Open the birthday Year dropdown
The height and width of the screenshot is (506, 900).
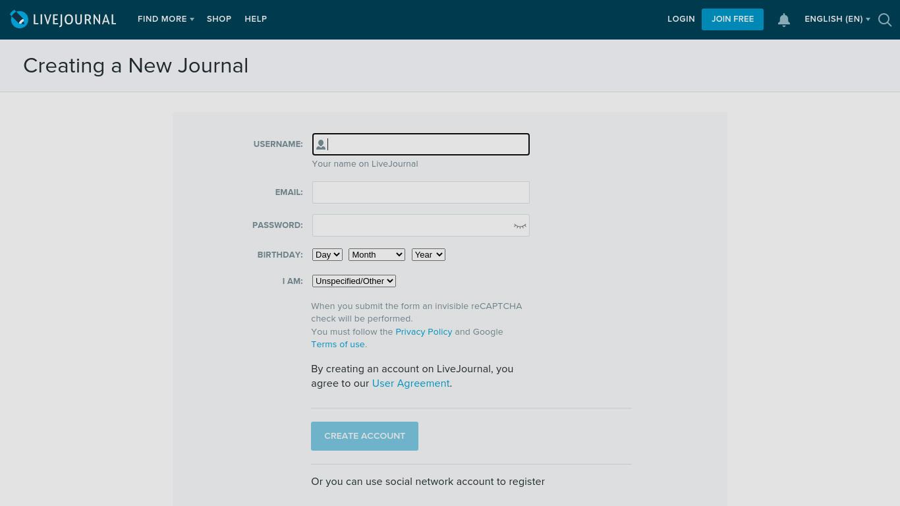pos(428,254)
